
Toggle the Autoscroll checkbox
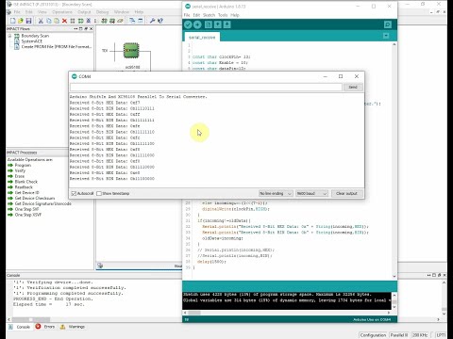(74, 193)
